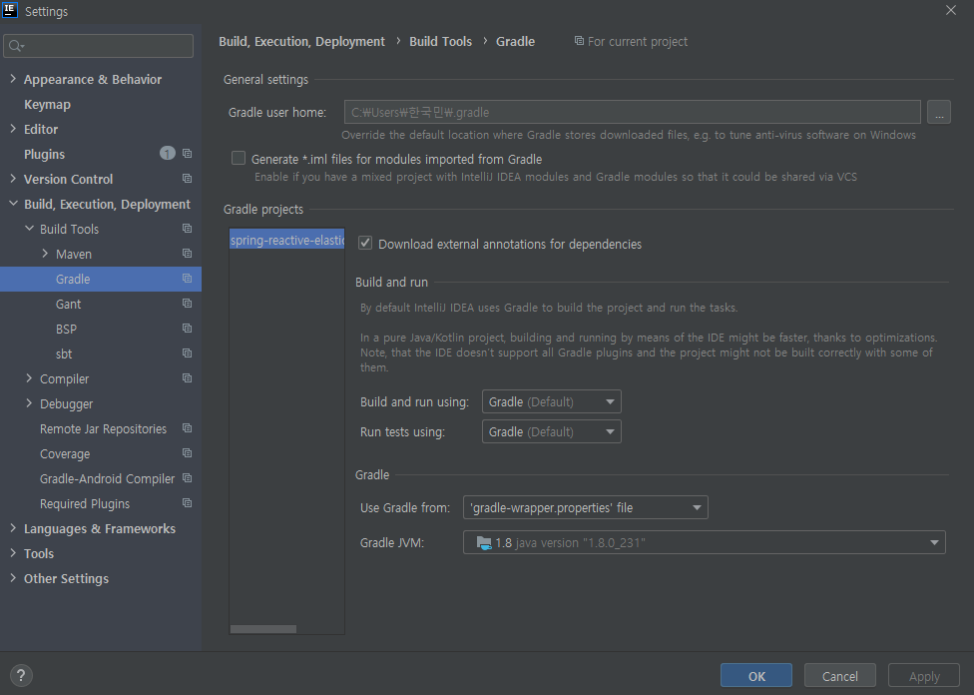Click the project-level icon next to Plugins
The width and height of the screenshot is (974, 695).
point(187,154)
